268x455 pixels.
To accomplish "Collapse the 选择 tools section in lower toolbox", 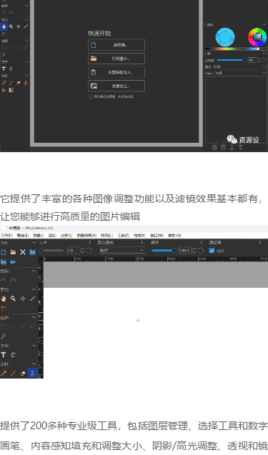I will click(34, 317).
